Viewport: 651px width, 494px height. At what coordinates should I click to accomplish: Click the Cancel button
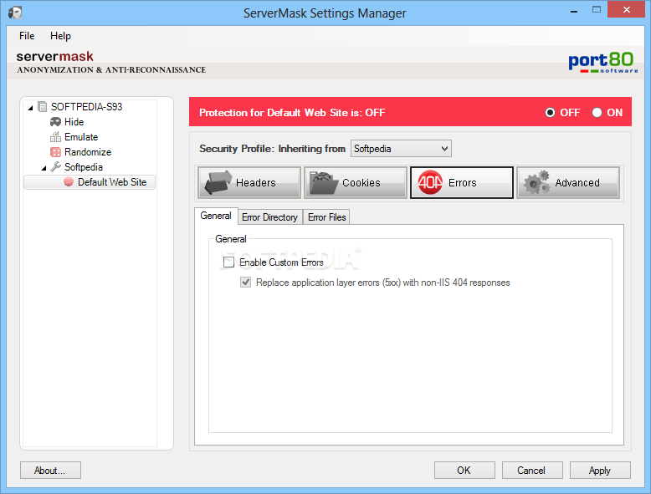(x=532, y=471)
